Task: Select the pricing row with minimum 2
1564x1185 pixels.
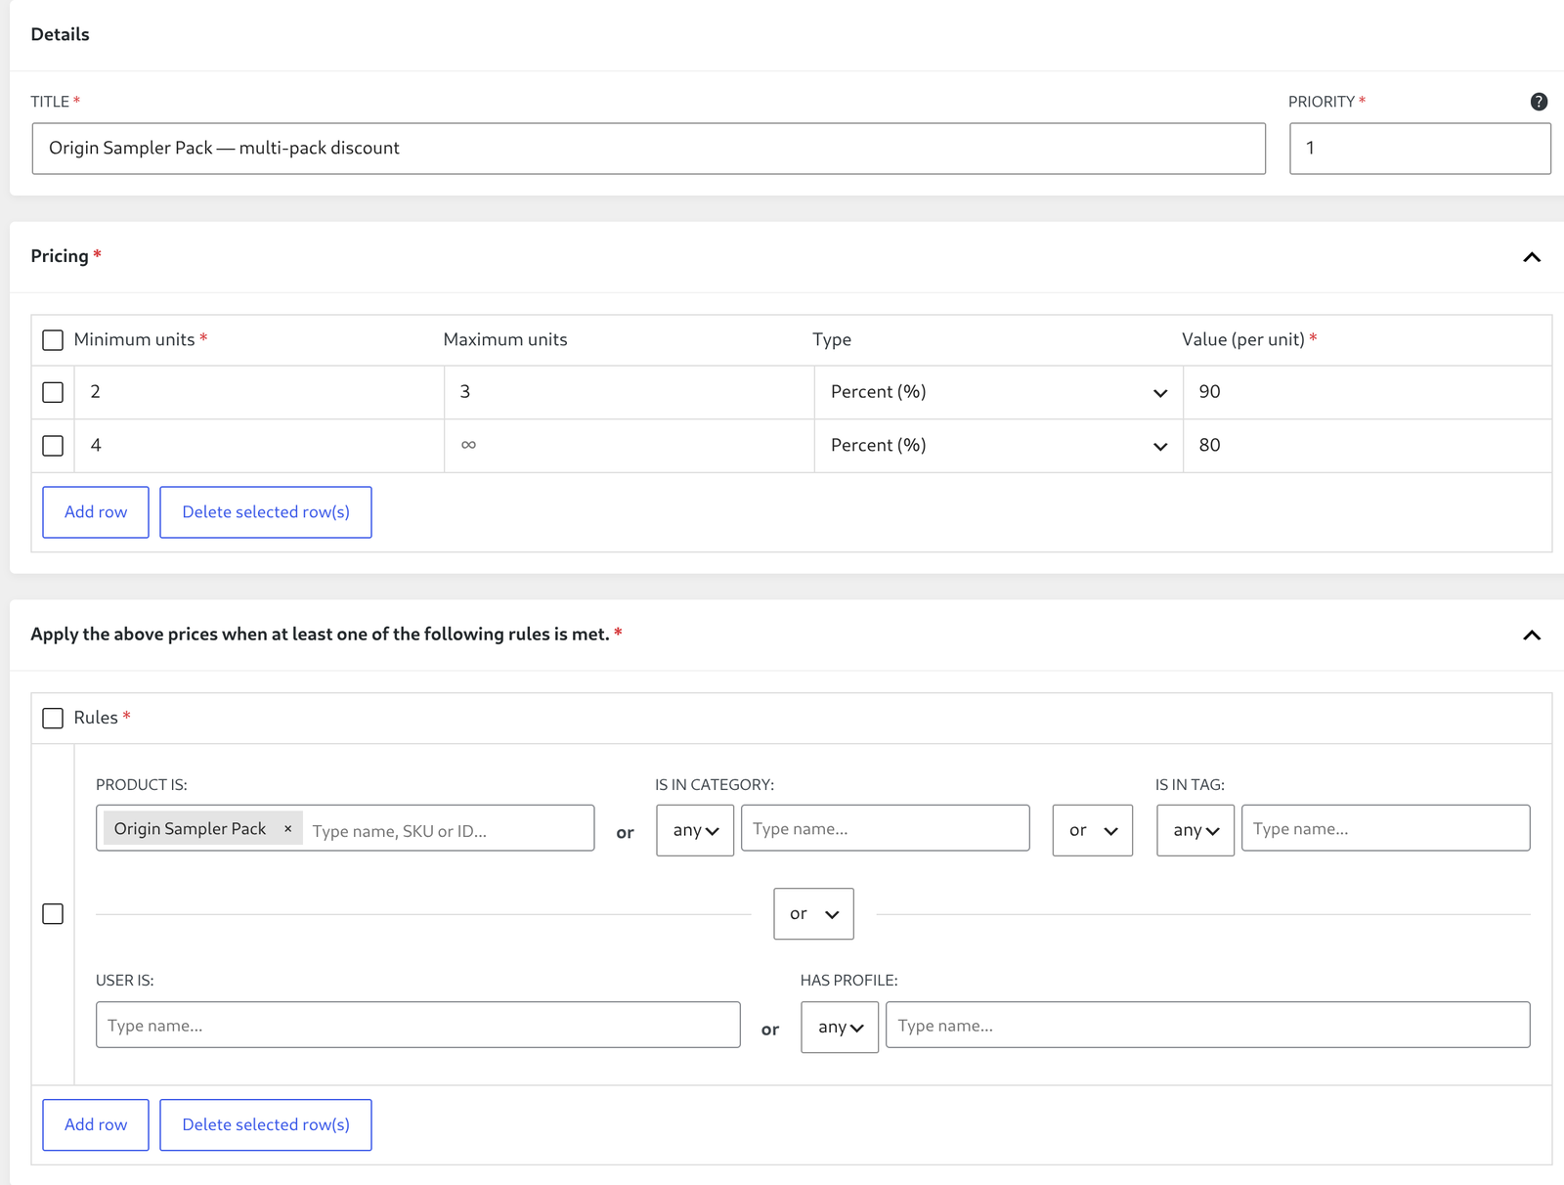Action: tap(53, 392)
